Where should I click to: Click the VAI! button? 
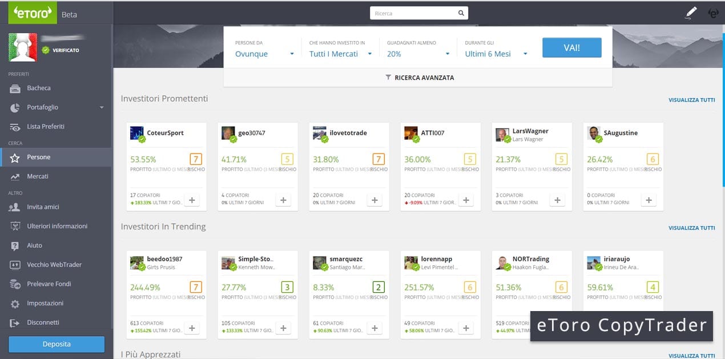(571, 47)
